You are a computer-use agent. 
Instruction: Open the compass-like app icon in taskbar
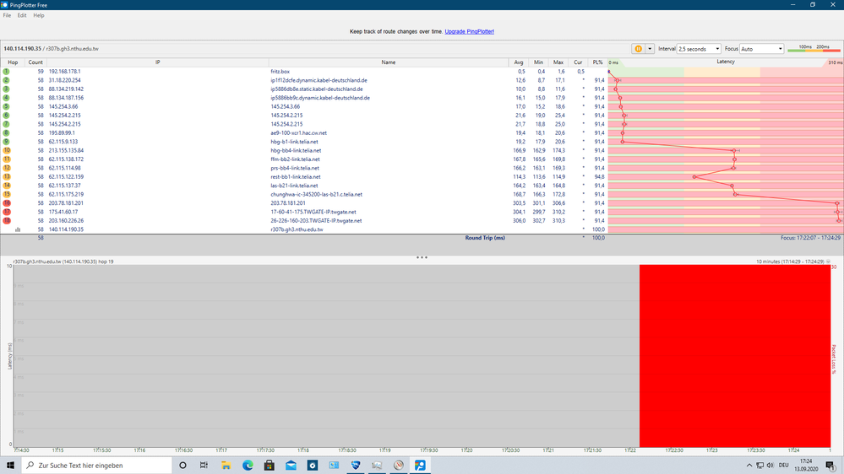[x=398, y=466]
